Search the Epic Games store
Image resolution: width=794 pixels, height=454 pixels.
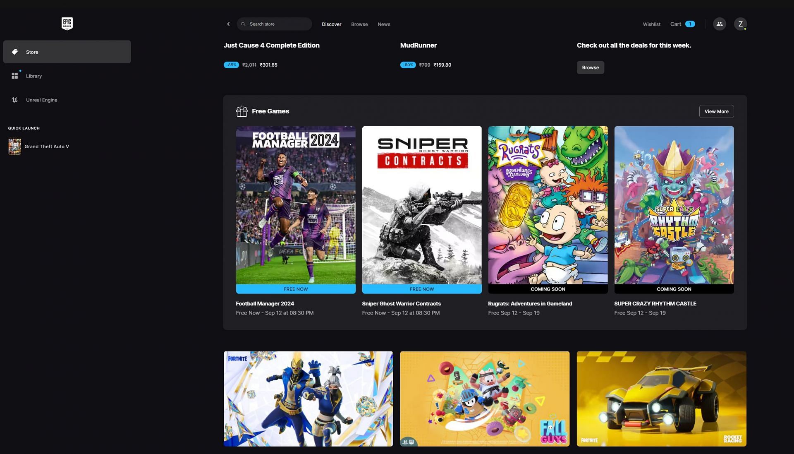point(274,24)
